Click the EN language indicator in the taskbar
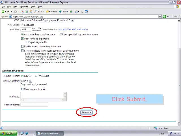This screenshot has height=136, width=181. point(163,133)
